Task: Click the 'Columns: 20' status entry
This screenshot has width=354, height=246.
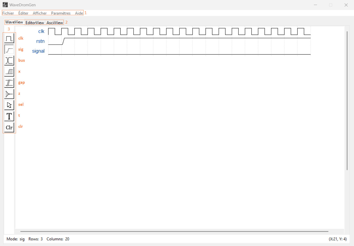Action: [58, 239]
